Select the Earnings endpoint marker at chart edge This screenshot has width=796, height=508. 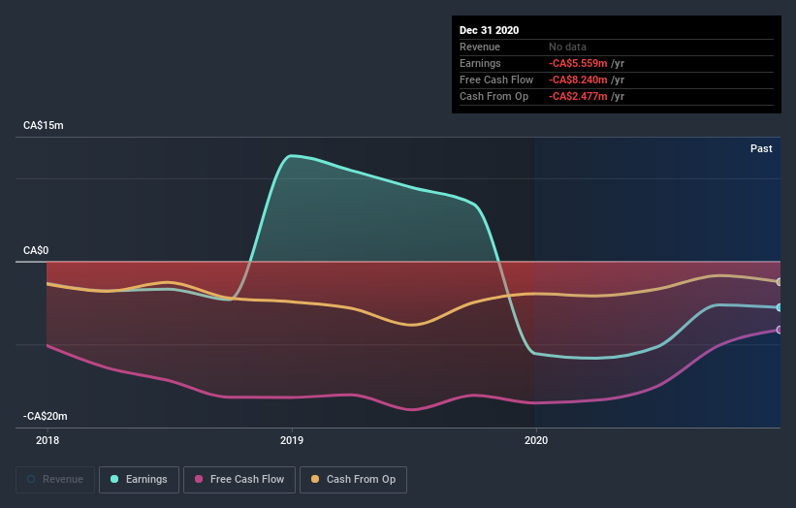[x=780, y=307]
